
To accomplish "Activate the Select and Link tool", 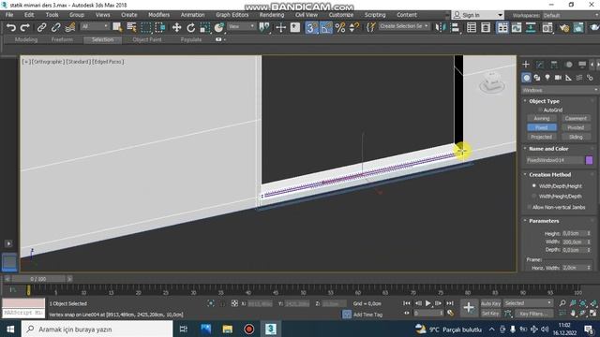I will coord(41,27).
